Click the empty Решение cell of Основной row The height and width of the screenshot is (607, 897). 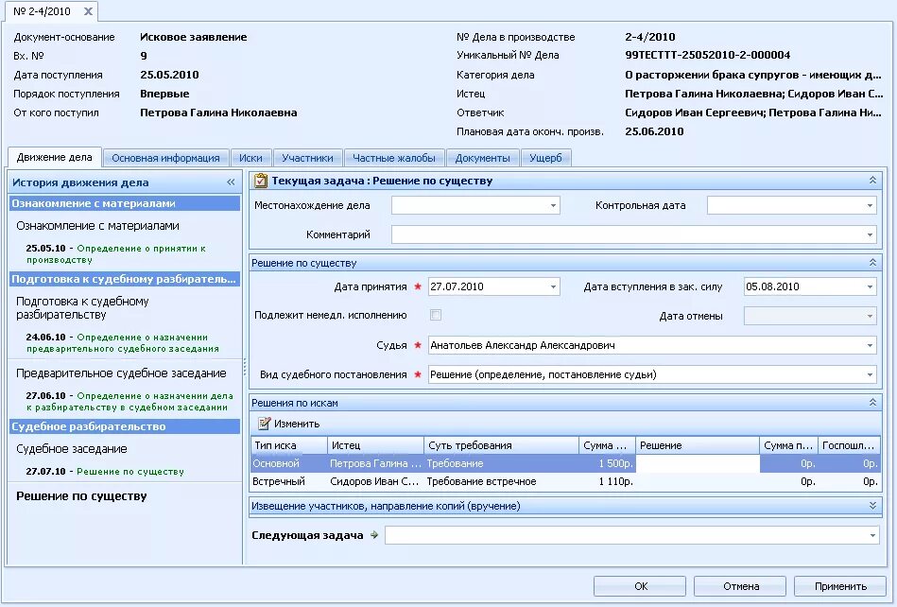click(x=698, y=463)
